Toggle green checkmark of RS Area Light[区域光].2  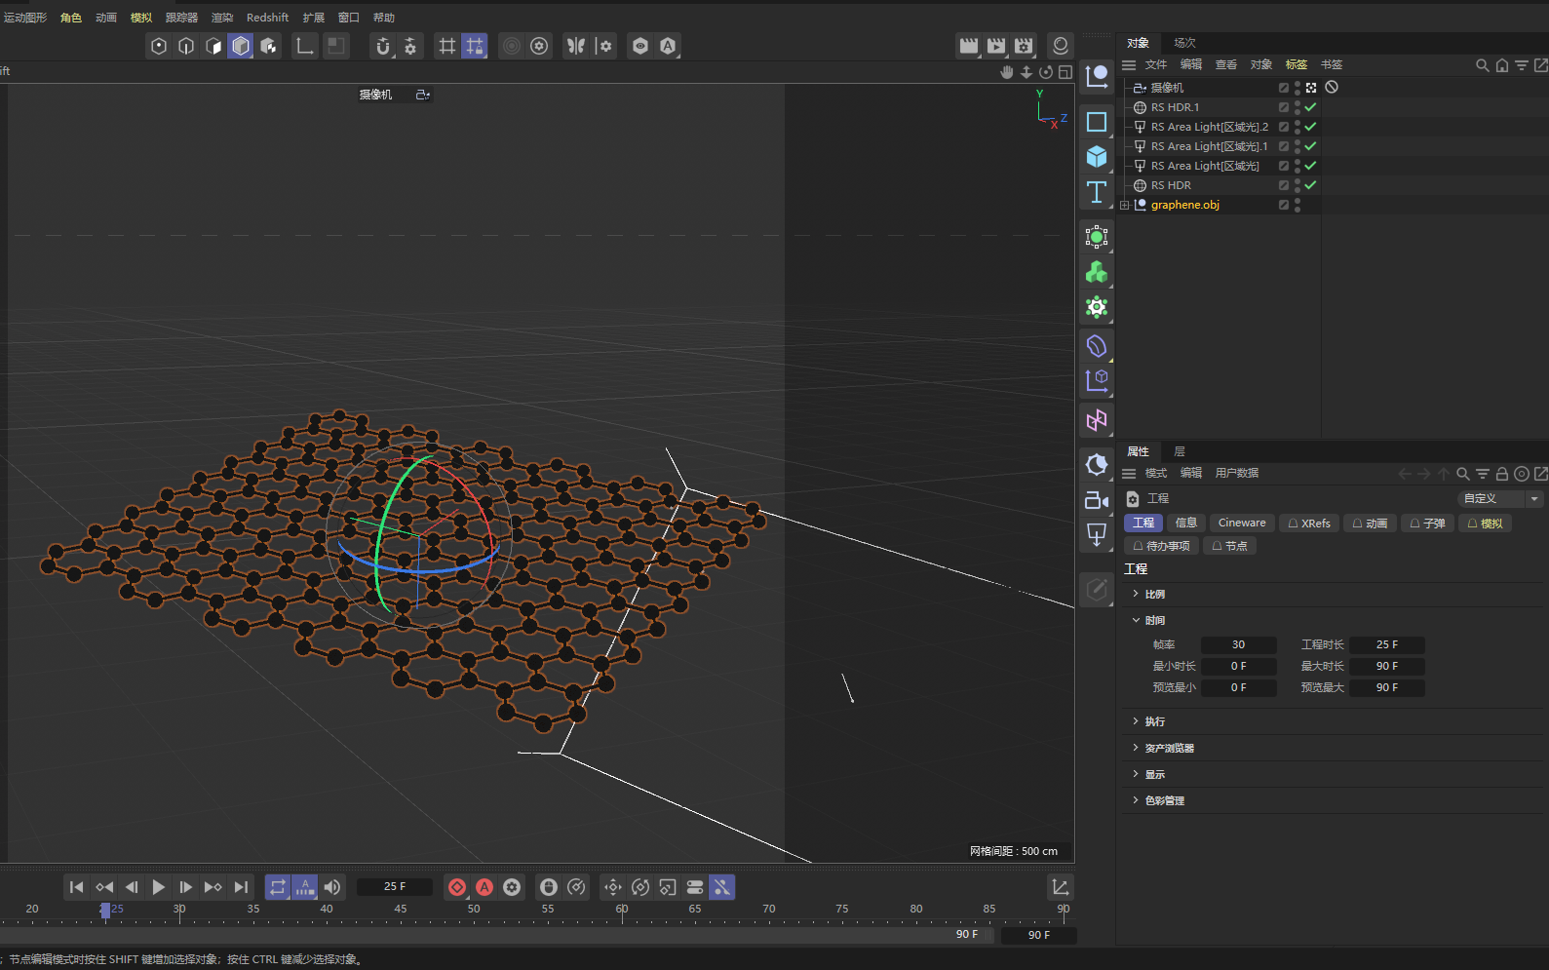[1311, 127]
